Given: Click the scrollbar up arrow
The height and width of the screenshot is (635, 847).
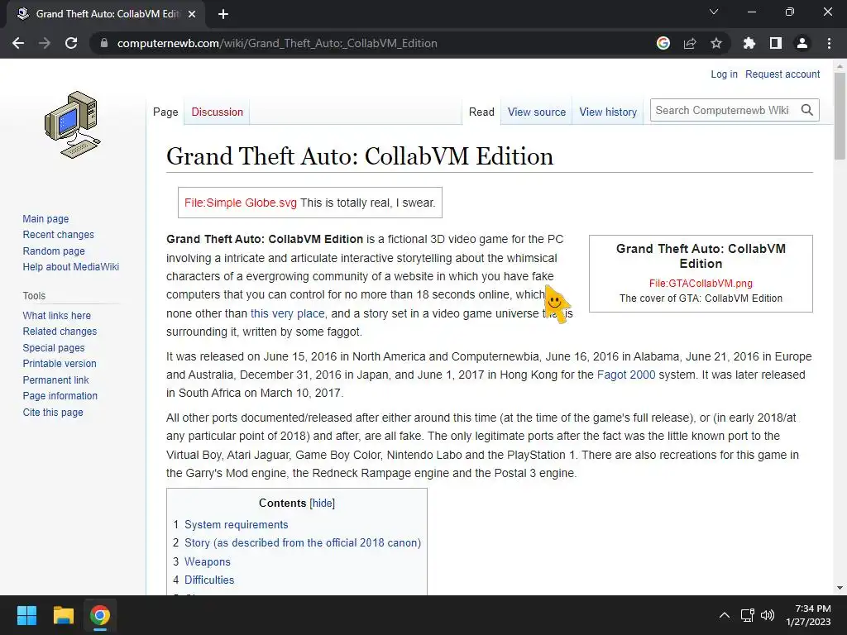Looking at the screenshot, I should (x=840, y=66).
